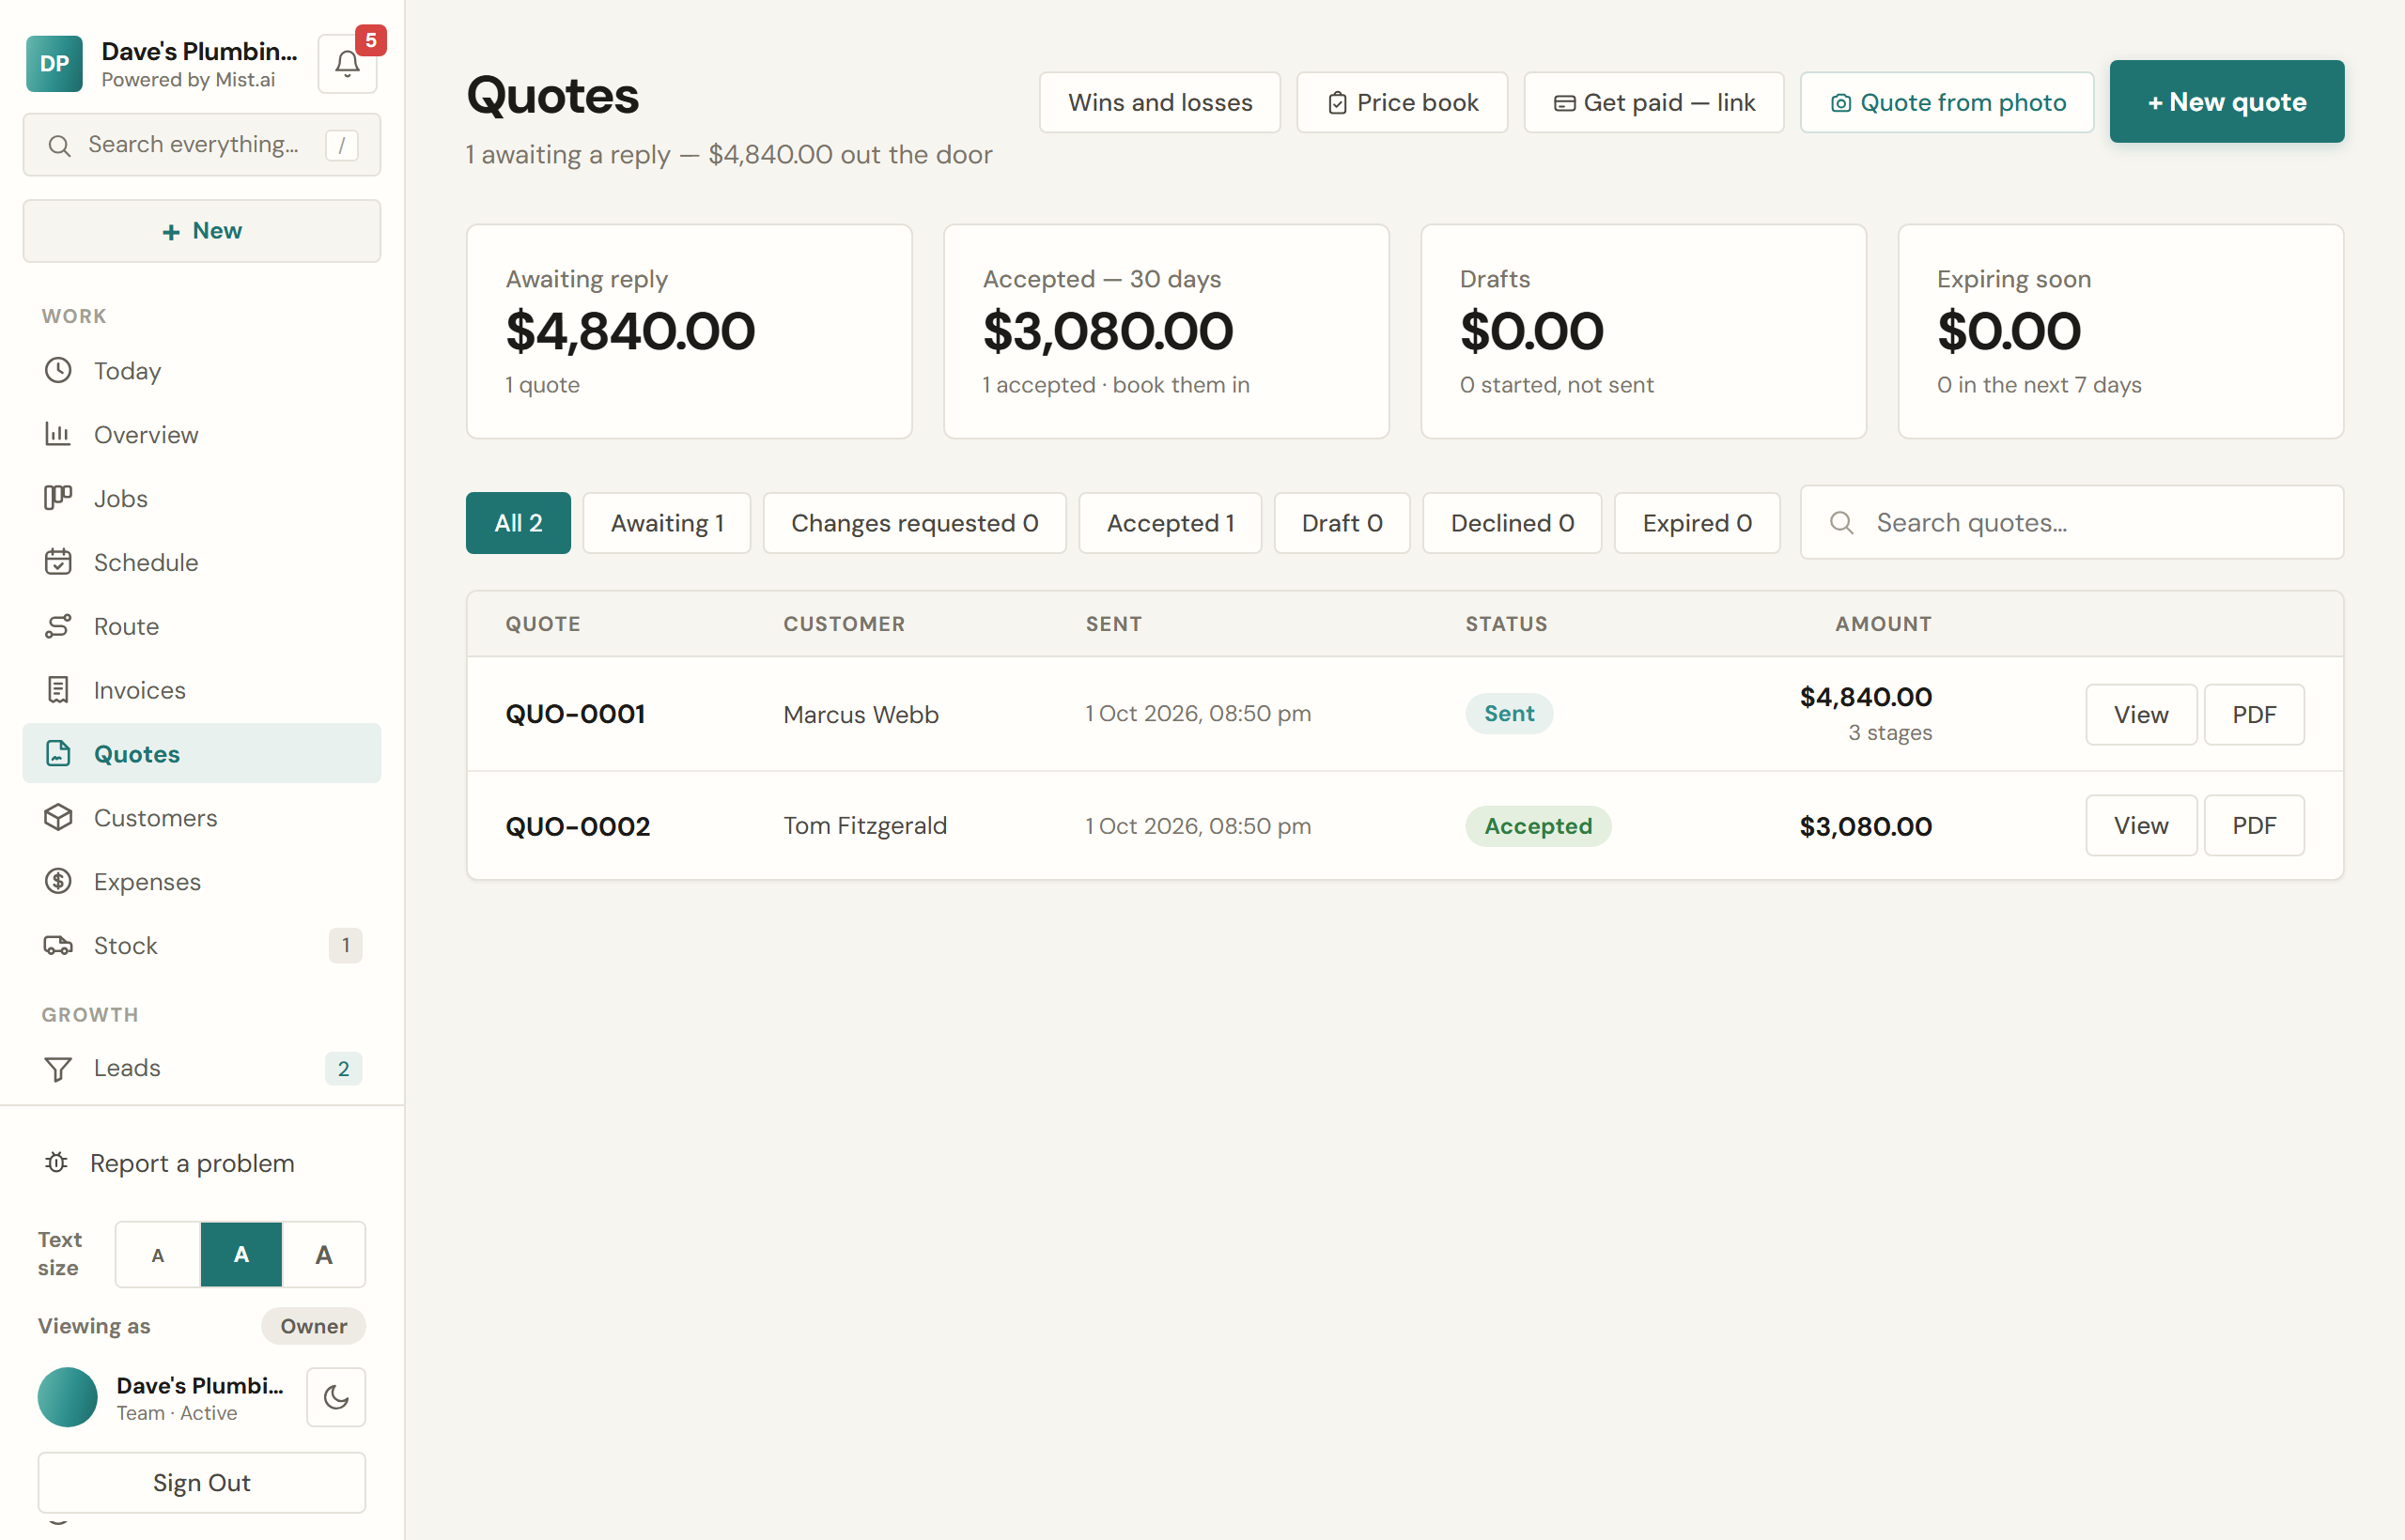Click the DP company logo

pos(54,64)
